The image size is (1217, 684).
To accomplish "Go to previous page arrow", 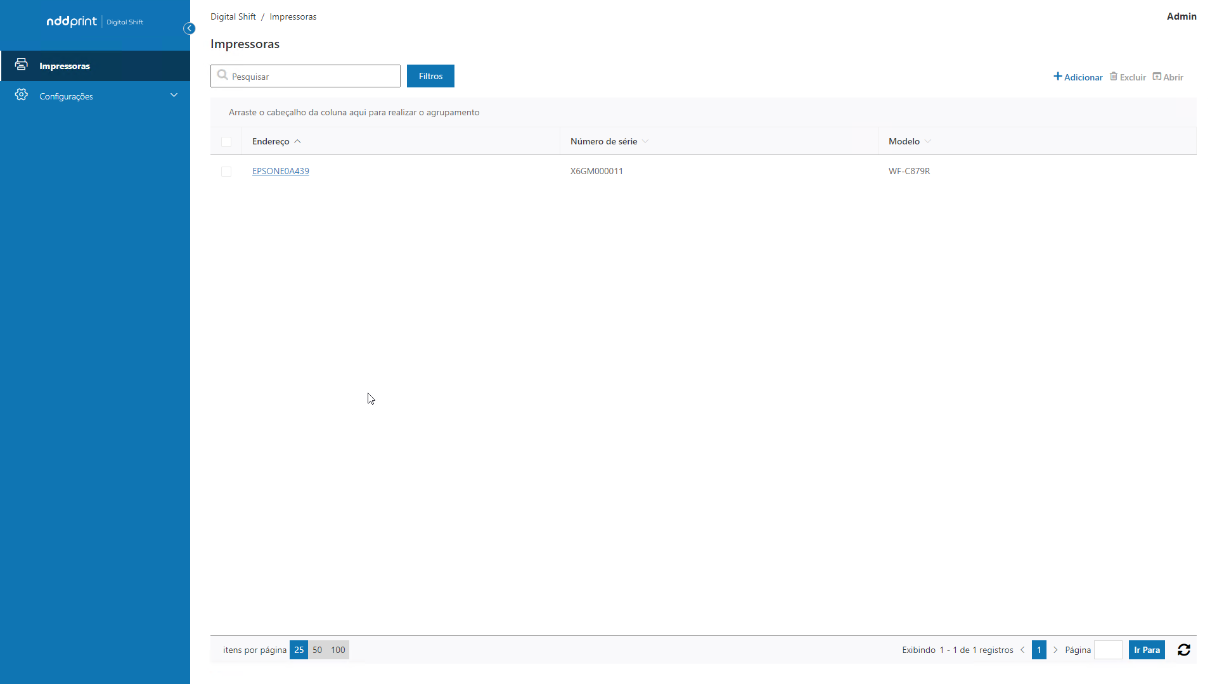I will tap(1022, 650).
